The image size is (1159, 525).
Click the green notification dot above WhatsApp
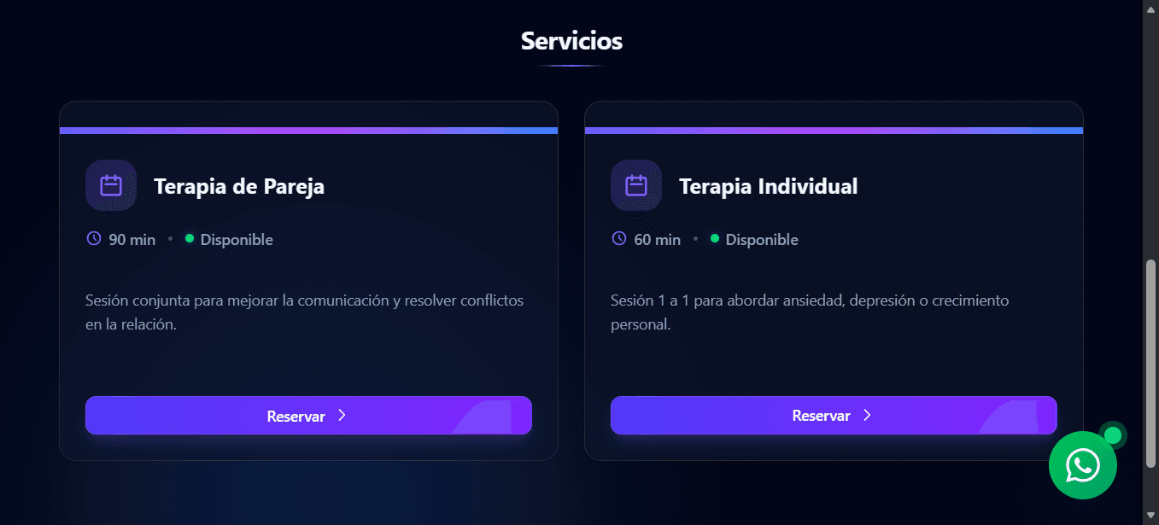click(x=1112, y=435)
